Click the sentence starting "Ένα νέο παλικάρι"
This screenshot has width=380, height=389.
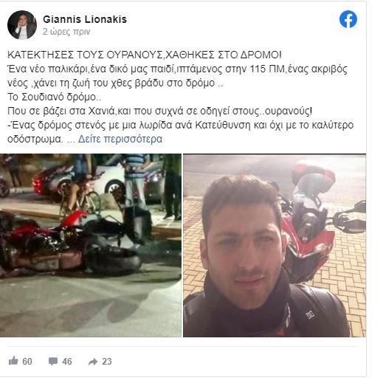177,76
